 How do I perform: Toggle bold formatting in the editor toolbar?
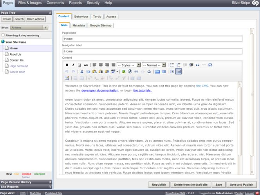[x=67, y=65]
